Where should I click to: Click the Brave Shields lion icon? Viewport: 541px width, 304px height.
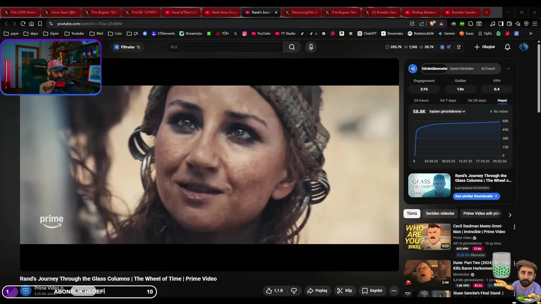[432, 24]
